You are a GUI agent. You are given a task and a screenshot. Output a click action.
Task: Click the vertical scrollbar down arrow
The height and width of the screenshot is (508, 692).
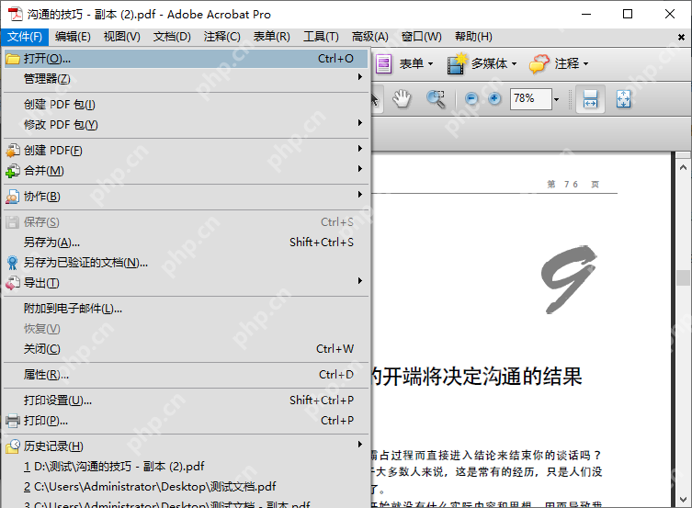tap(683, 500)
